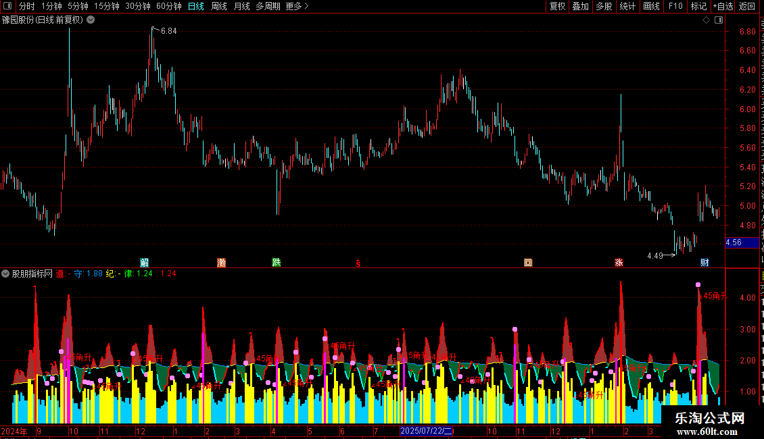
Task: Click the 律:1.24 indicator value
Action: [x=139, y=274]
